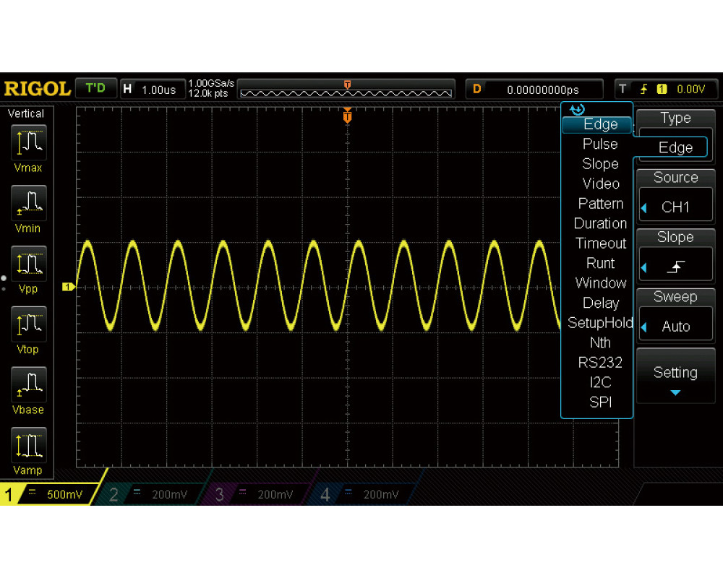Choose the Vtop measurement icon
The height and width of the screenshot is (578, 723).
click(x=29, y=325)
